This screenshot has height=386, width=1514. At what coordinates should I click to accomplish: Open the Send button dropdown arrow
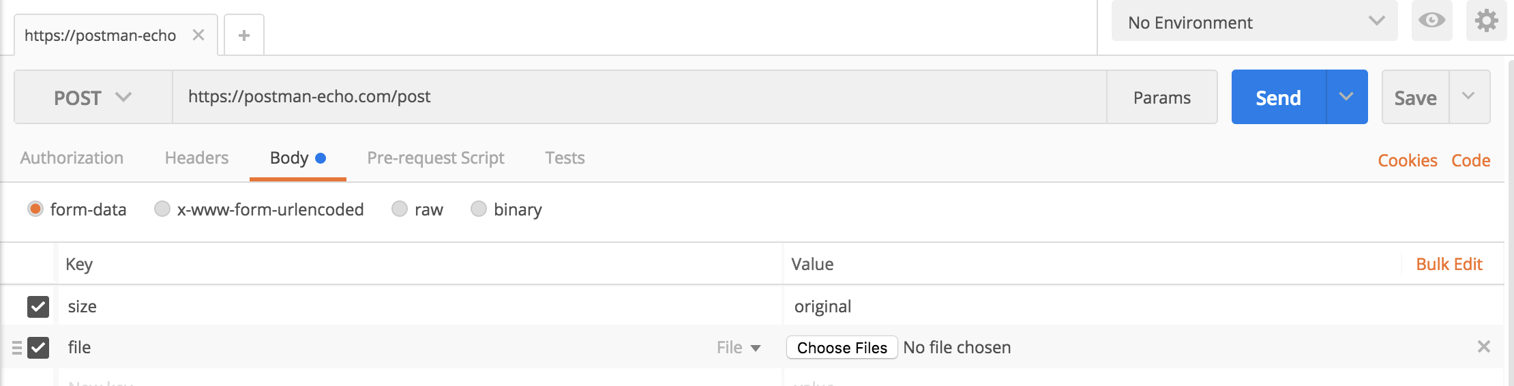[x=1346, y=97]
